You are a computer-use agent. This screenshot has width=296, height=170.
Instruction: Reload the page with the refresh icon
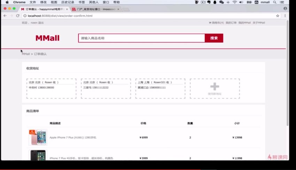(17, 16)
